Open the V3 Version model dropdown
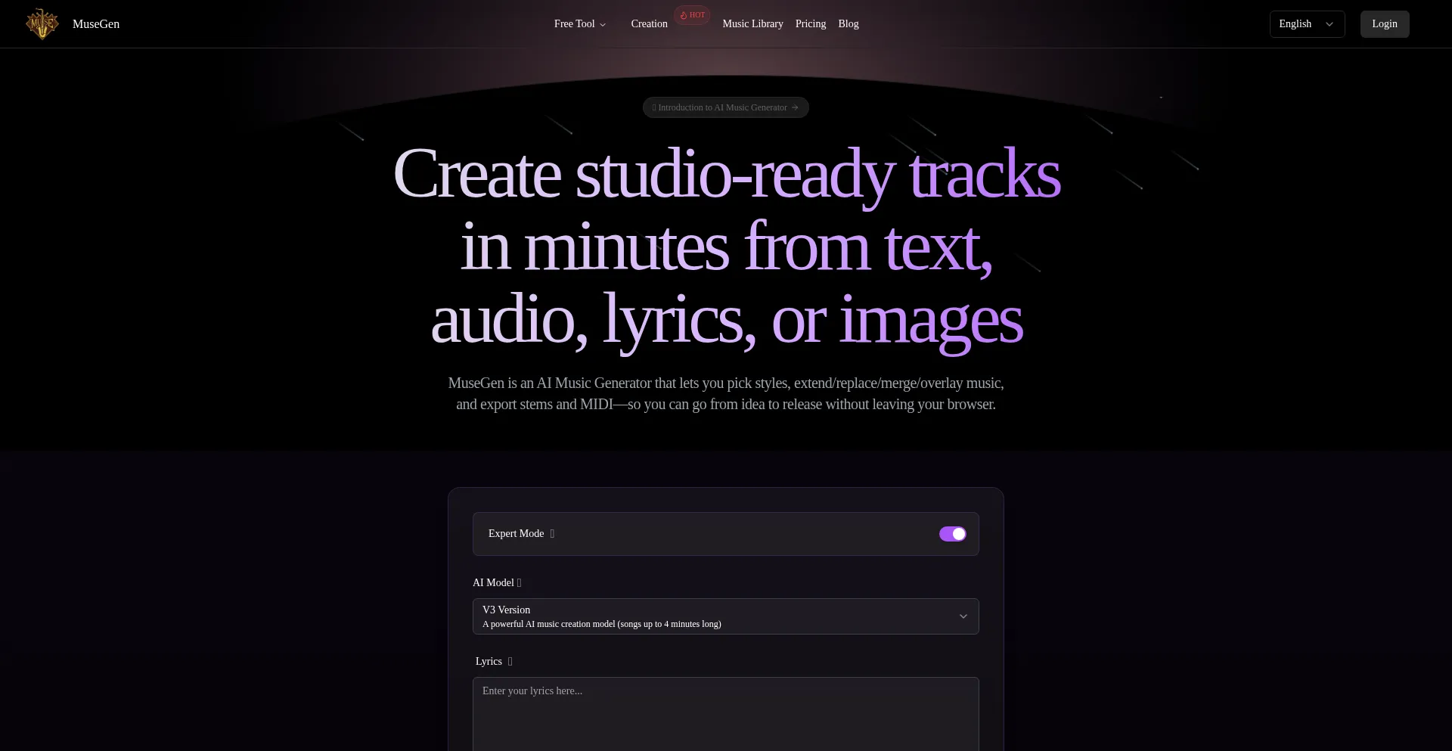 (x=726, y=616)
